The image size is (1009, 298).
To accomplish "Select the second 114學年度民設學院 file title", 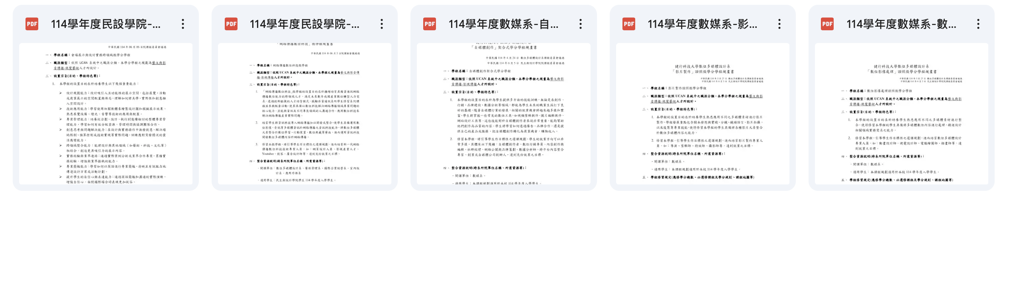I will (304, 24).
